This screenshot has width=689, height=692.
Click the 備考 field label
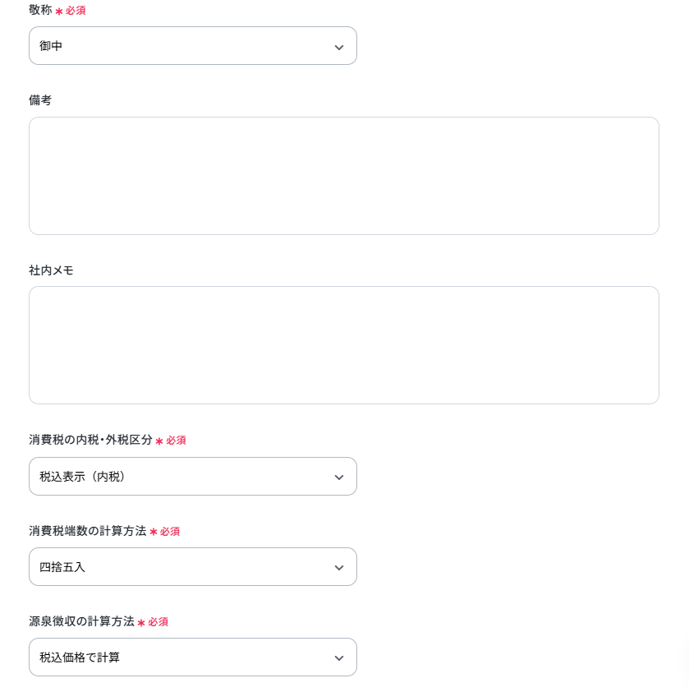tap(40, 100)
